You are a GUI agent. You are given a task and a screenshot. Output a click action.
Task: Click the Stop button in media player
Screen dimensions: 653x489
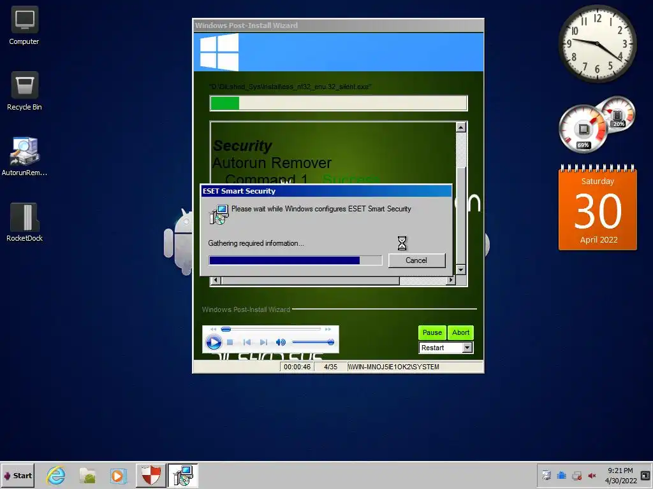point(230,342)
